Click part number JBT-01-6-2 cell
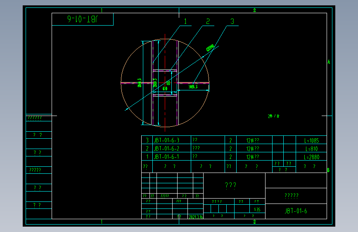This screenshot has width=358, height=232. coord(172,148)
